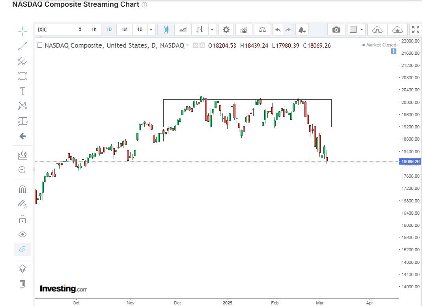
Task: Click the second 1D interval button
Action: coord(140,30)
